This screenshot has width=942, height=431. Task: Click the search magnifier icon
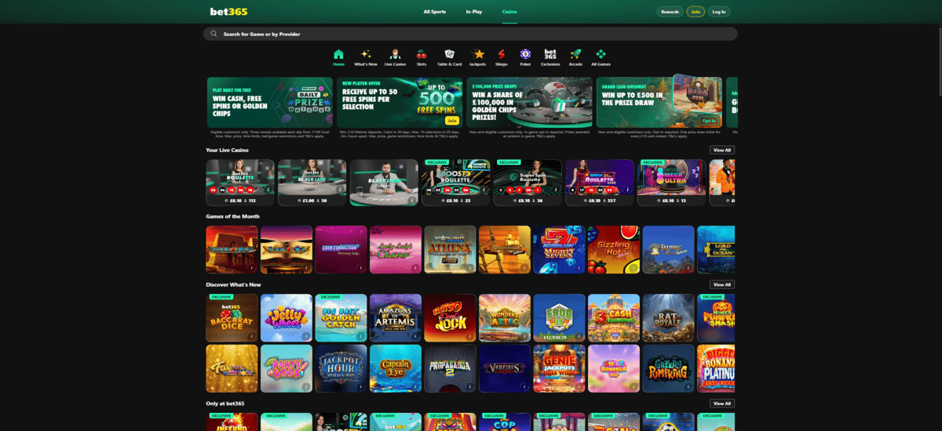click(214, 34)
